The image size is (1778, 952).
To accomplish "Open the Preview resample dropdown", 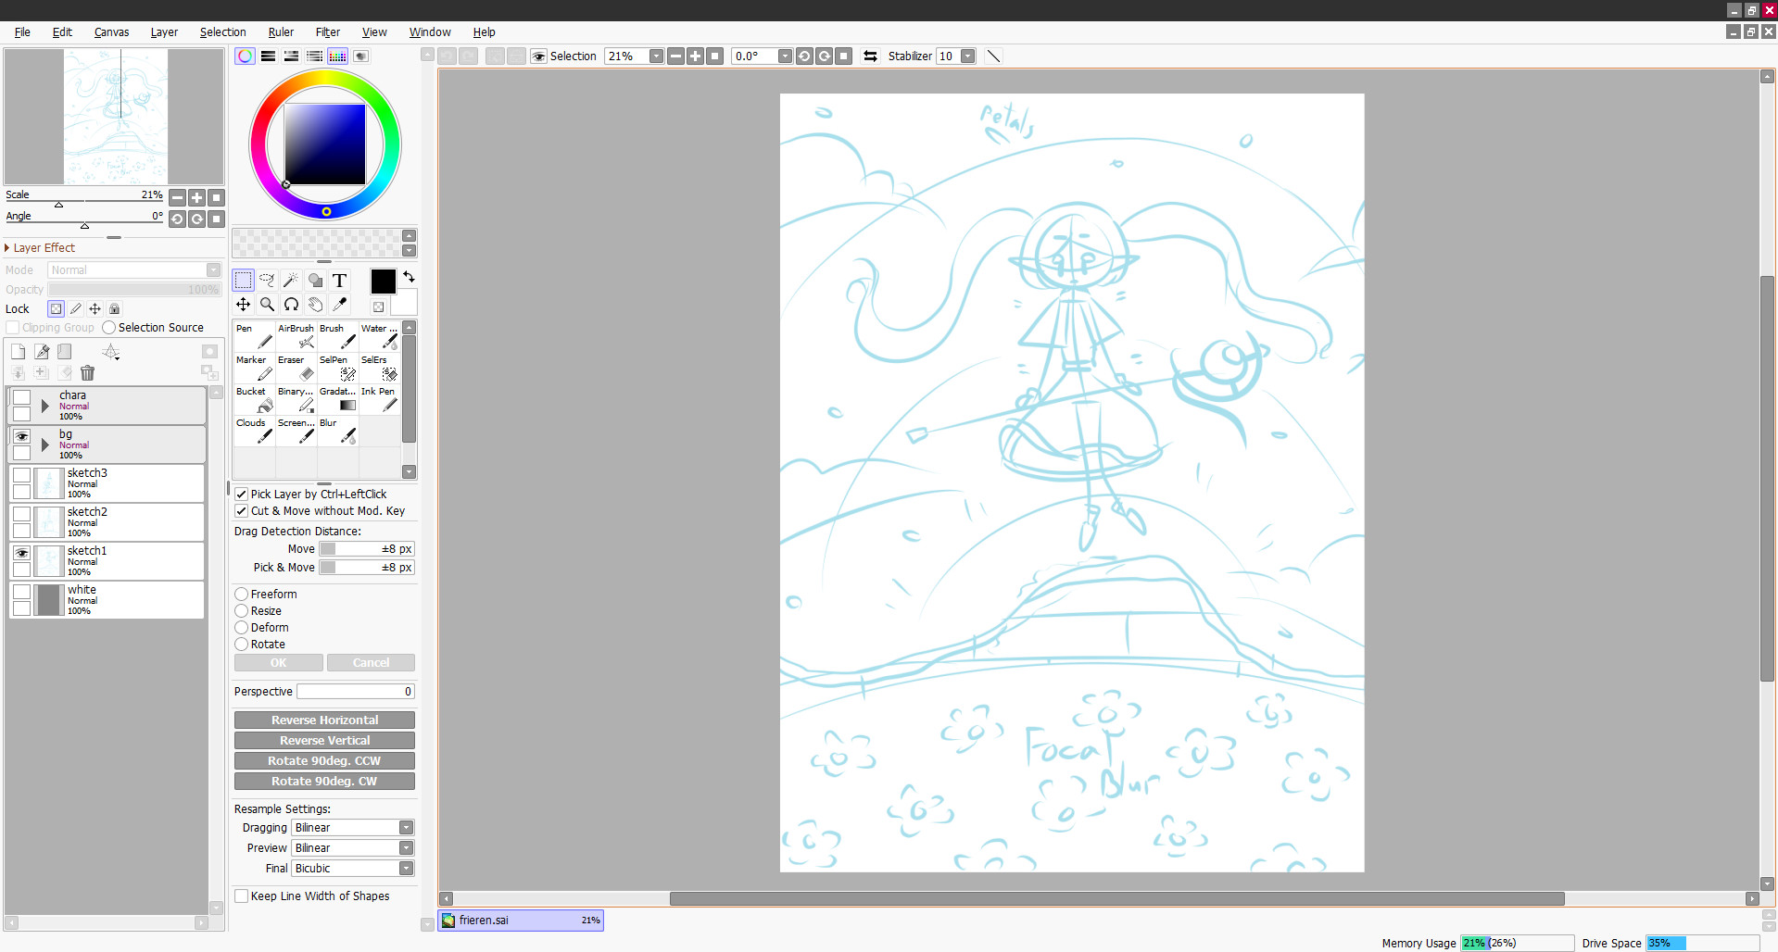I will tap(406, 848).
